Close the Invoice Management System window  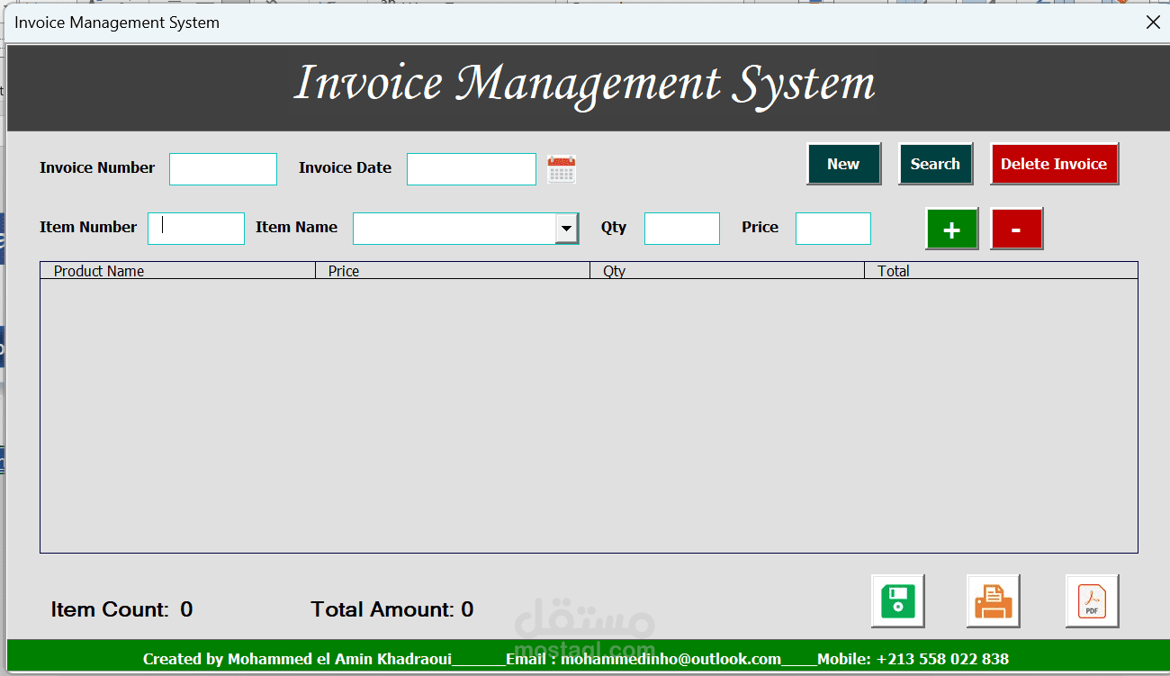(1153, 23)
